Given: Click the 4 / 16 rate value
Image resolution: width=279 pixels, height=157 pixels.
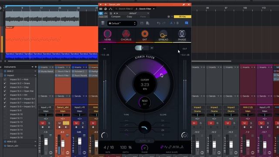Looking at the screenshot, I should (109, 147).
